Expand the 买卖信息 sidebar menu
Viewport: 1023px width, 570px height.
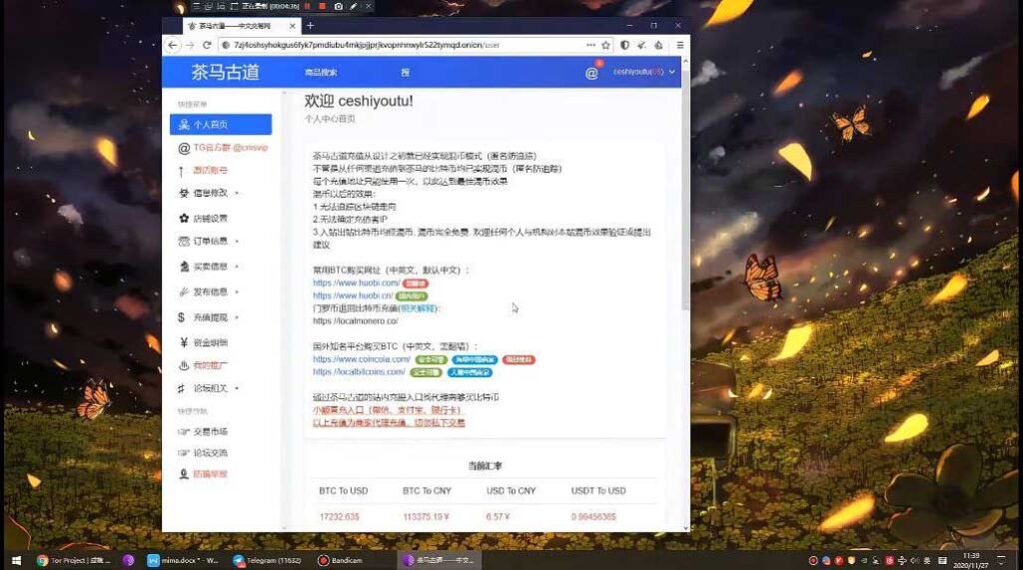tap(209, 267)
